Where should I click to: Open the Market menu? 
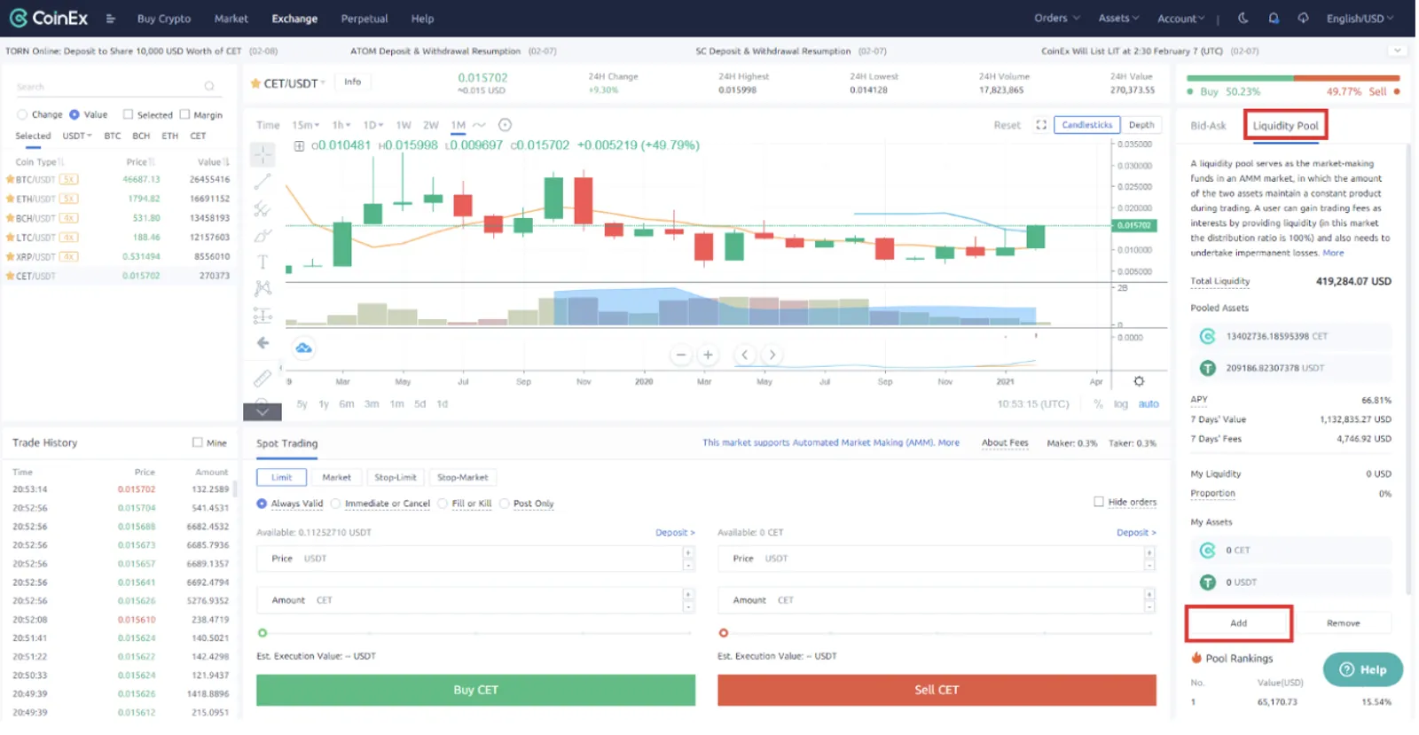click(231, 19)
